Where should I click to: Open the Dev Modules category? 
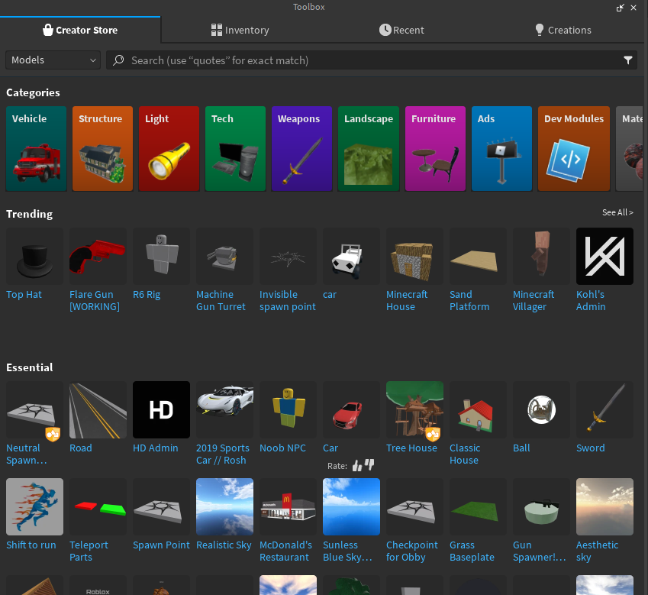(x=574, y=149)
